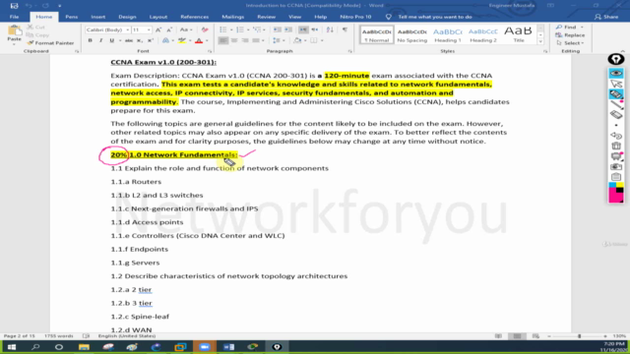Open the File tab
The height and width of the screenshot is (354, 630).
point(14,17)
